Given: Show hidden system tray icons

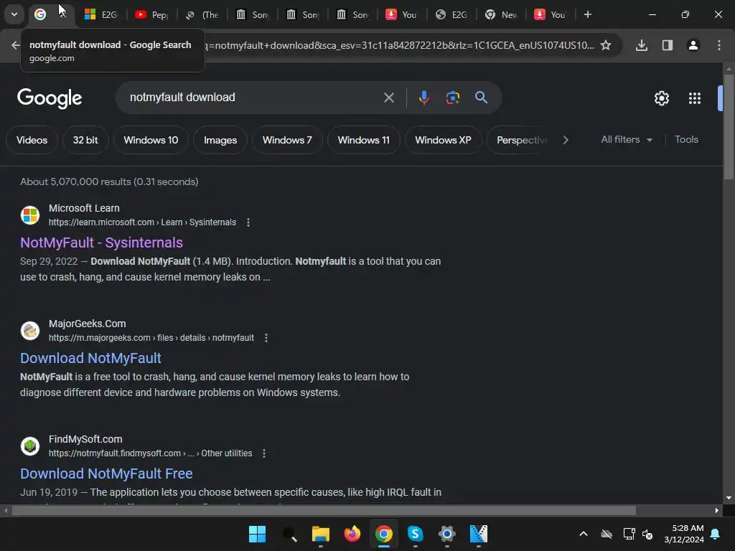Looking at the screenshot, I should click(583, 534).
